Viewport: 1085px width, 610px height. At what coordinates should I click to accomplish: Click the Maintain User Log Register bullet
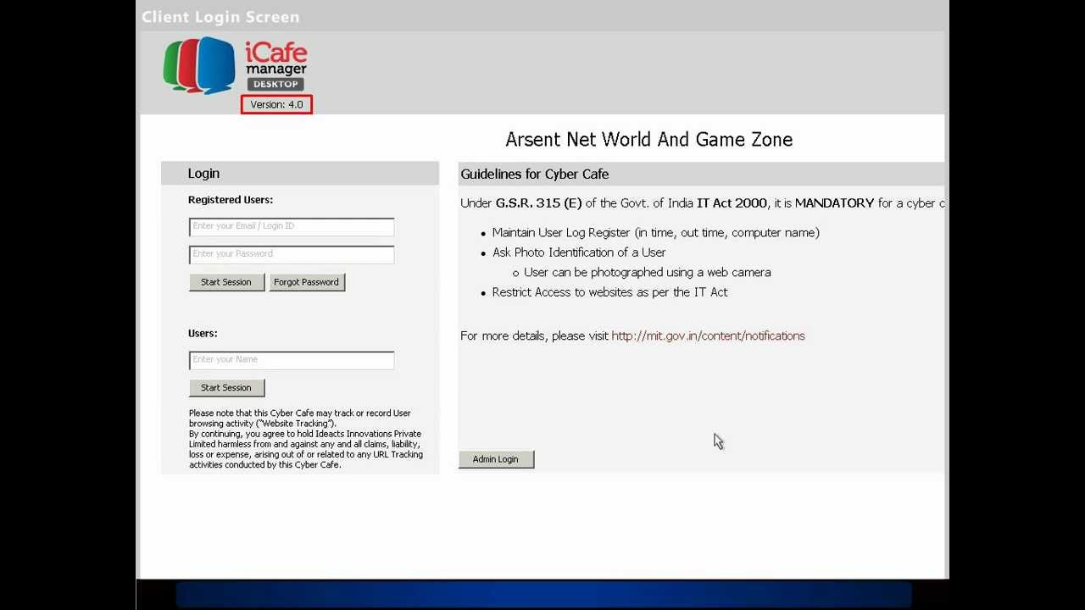(655, 233)
